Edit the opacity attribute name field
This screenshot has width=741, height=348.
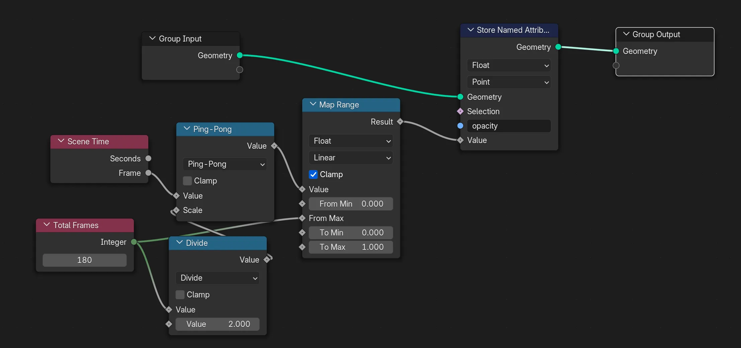pyautogui.click(x=509, y=126)
